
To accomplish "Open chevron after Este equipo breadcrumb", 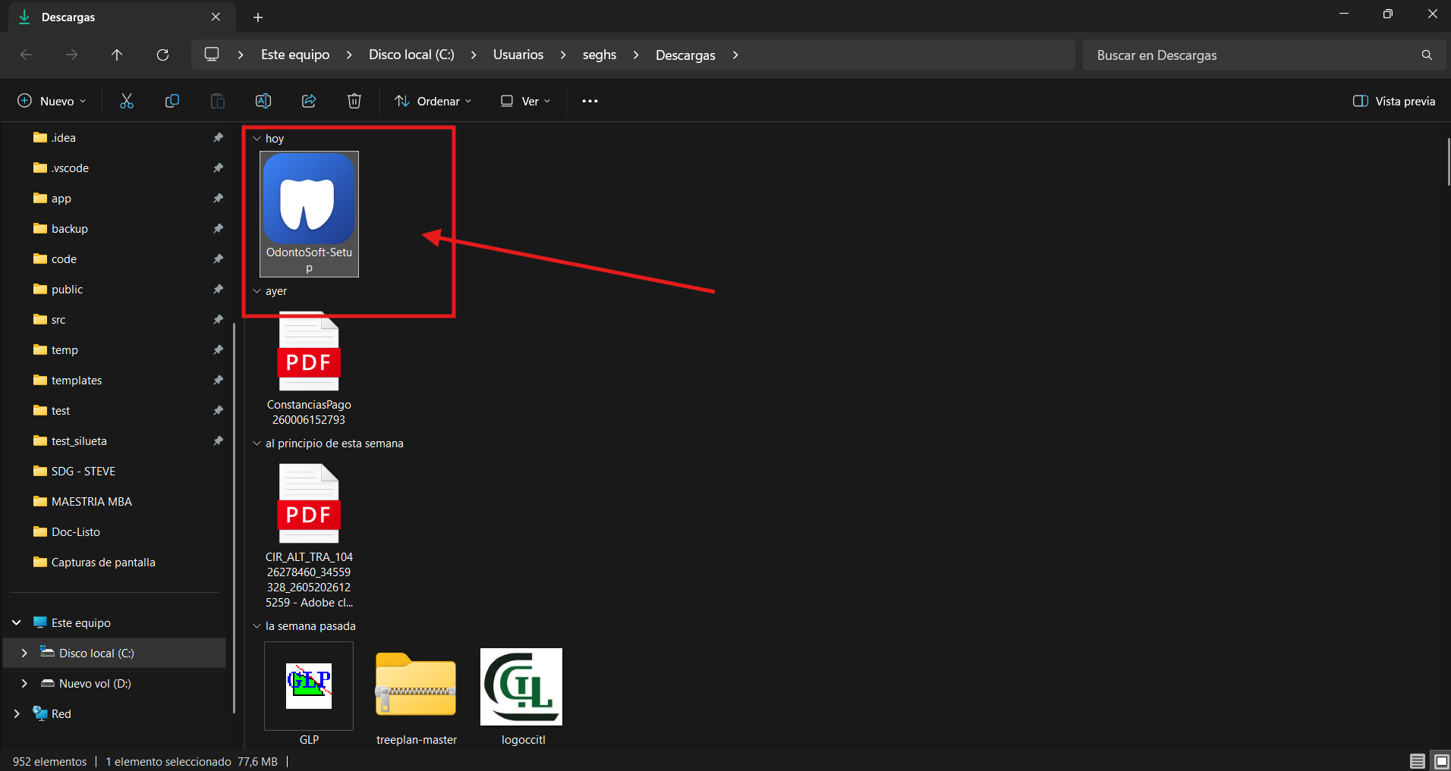I will tap(349, 55).
